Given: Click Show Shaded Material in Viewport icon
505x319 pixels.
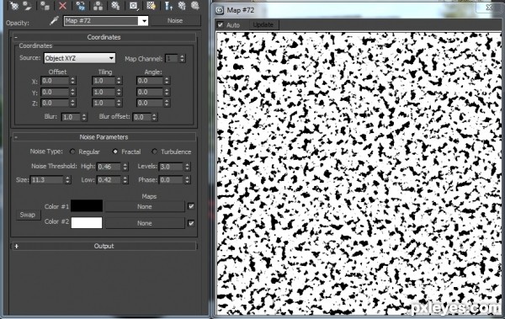Looking at the screenshot, I should [x=151, y=6].
